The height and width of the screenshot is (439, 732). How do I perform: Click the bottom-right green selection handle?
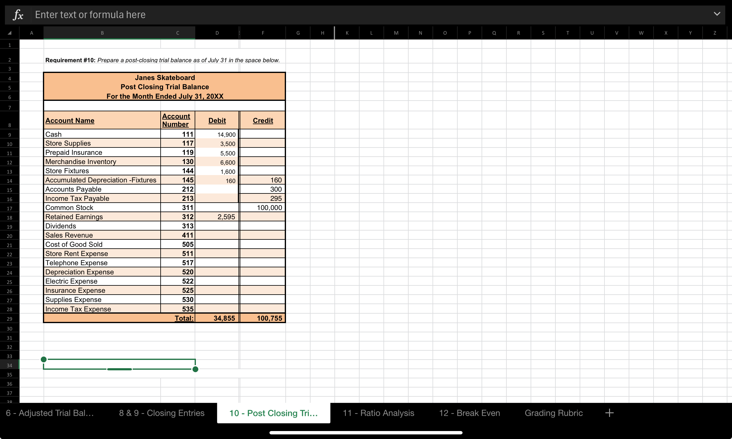pyautogui.click(x=195, y=369)
